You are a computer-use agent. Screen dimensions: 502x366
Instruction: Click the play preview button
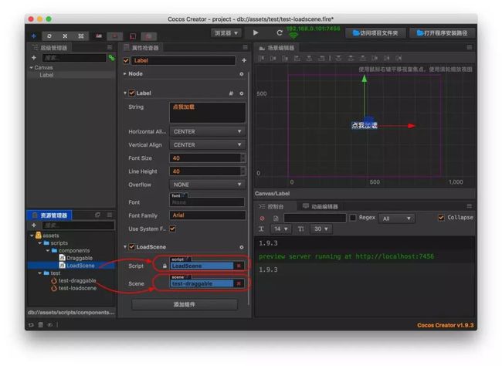tap(256, 32)
